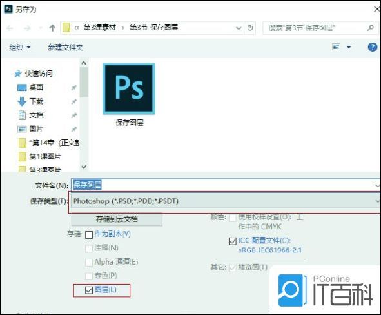The image size is (381, 315).
Task: Click the Photoshop icon in title bar
Action: (x=8, y=9)
